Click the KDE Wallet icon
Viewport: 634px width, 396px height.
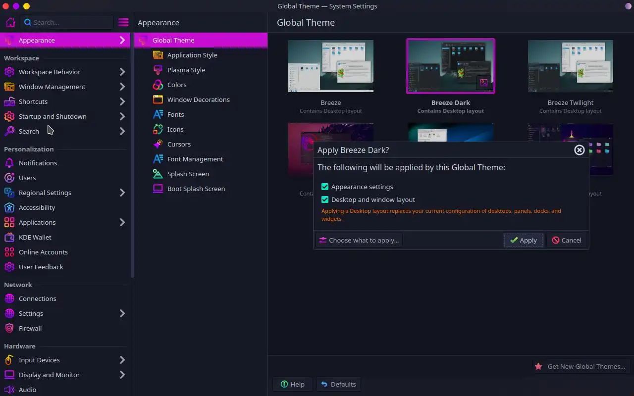coord(9,237)
